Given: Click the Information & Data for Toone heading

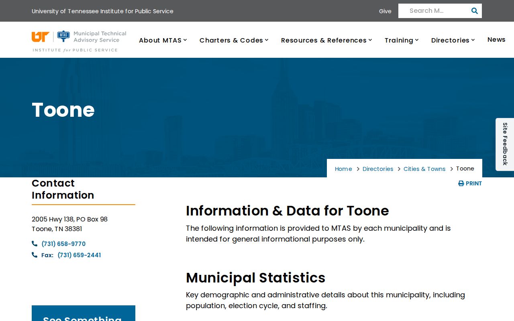Looking at the screenshot, I should (287, 211).
